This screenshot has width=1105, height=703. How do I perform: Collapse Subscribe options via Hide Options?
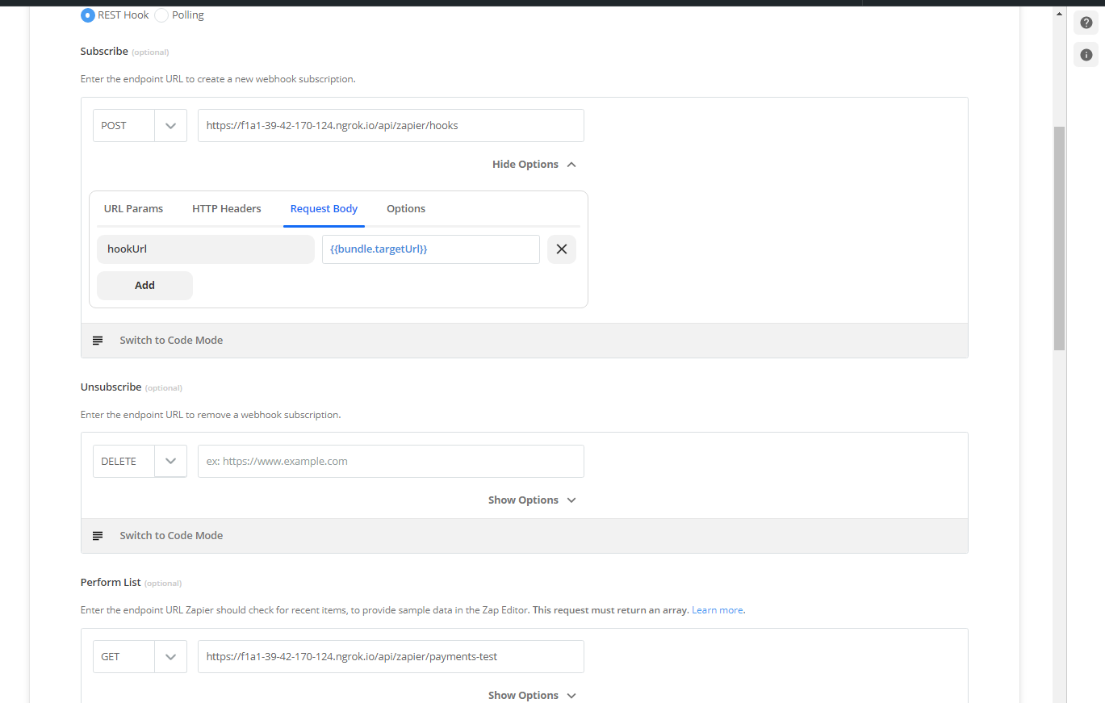tap(534, 164)
